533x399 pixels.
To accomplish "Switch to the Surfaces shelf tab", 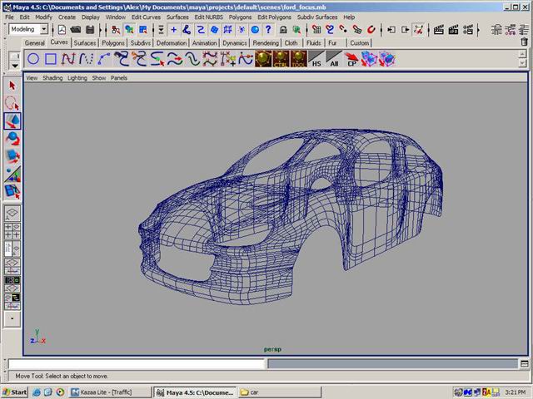I will 84,42.
